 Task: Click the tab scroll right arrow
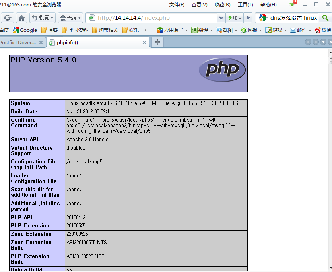[x=315, y=42]
